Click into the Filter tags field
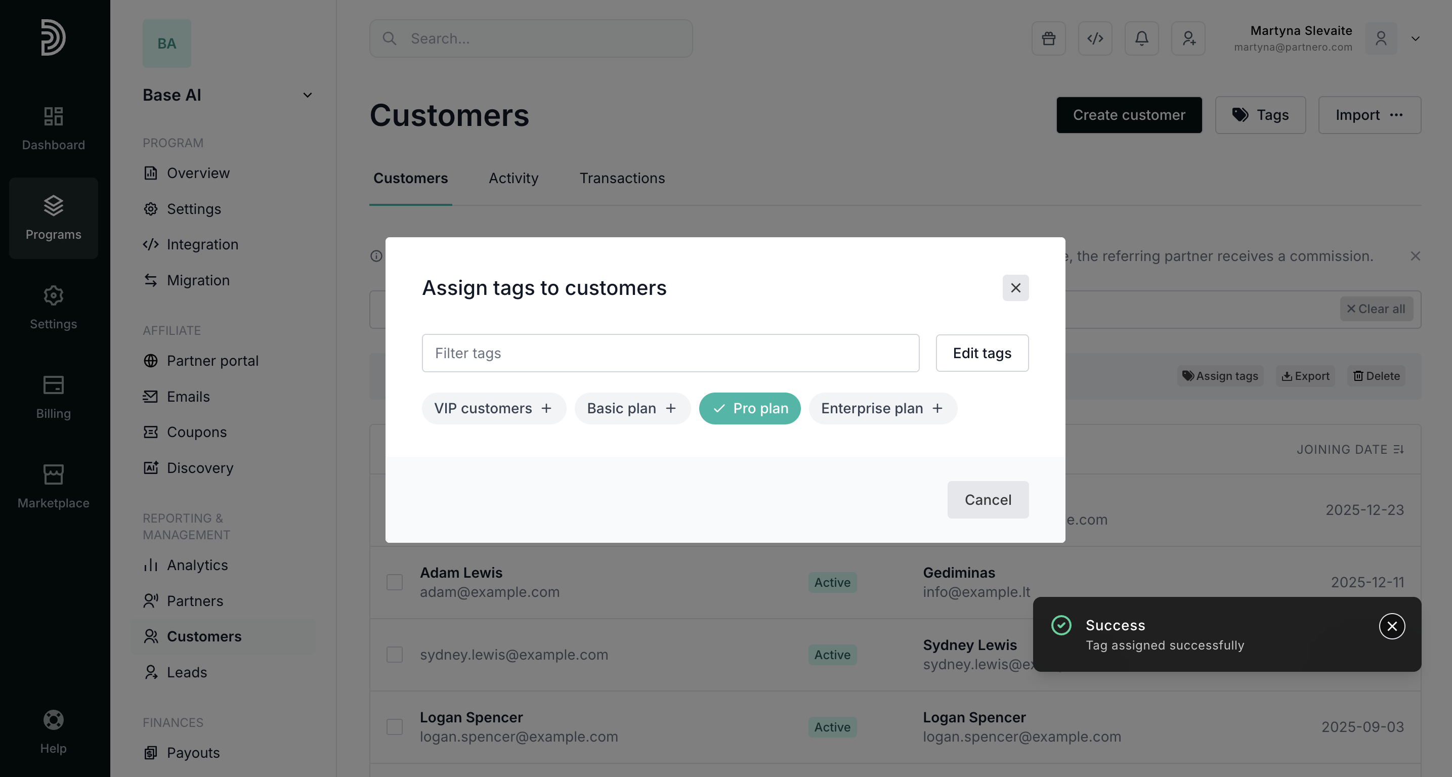 [670, 353]
